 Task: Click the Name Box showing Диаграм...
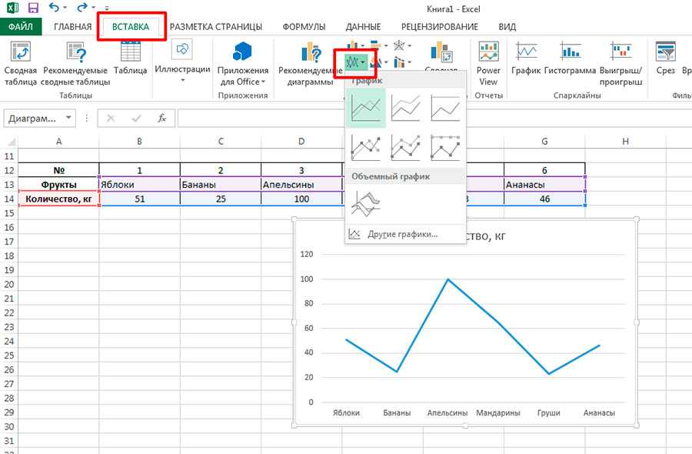coord(34,118)
